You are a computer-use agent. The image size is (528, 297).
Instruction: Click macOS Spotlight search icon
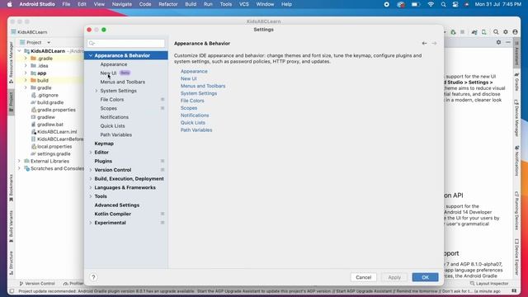(x=443, y=4)
